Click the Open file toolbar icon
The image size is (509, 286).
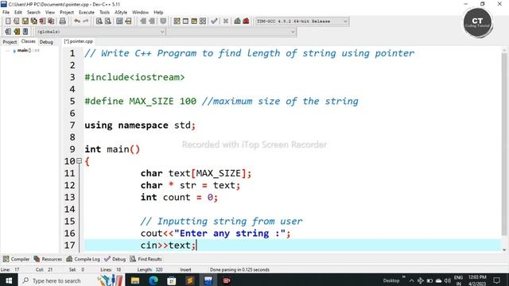[x=17, y=21]
